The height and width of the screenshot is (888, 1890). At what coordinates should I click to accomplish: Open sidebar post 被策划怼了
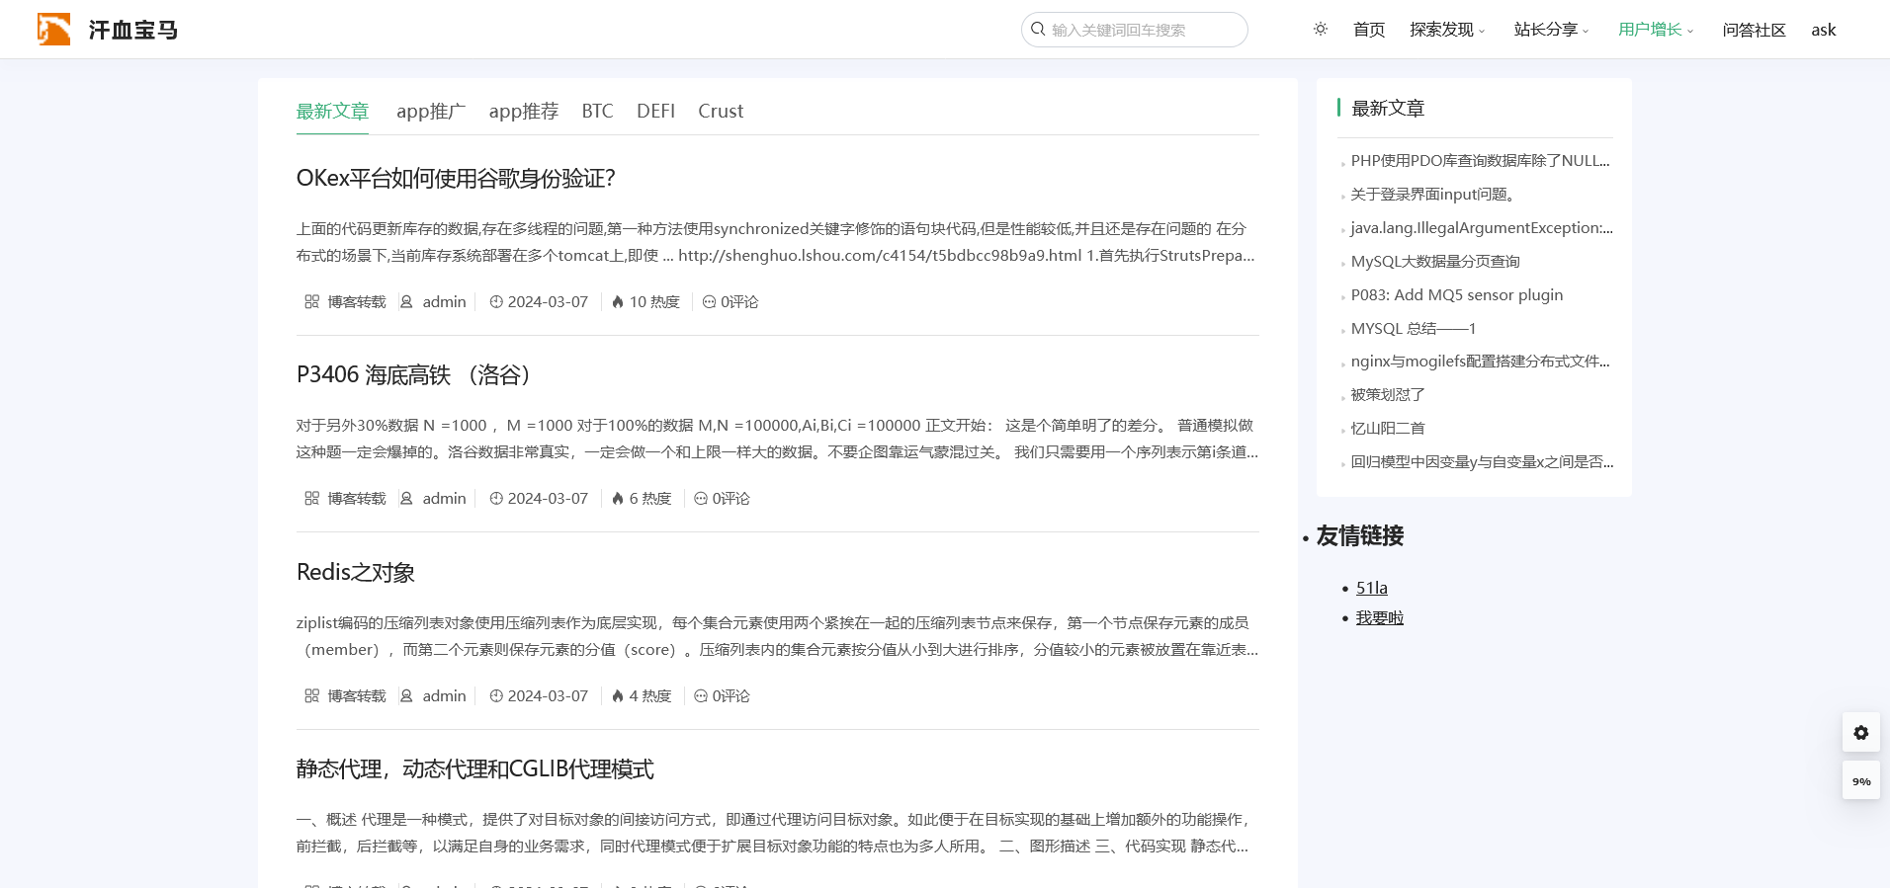(x=1388, y=395)
